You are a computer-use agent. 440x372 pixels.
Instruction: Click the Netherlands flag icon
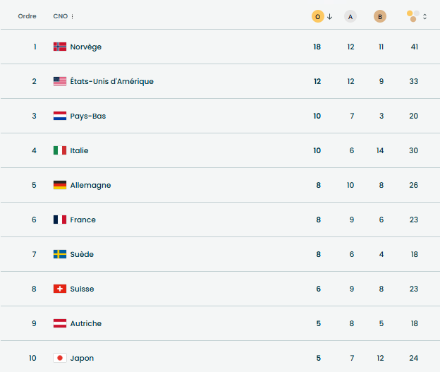[60, 116]
